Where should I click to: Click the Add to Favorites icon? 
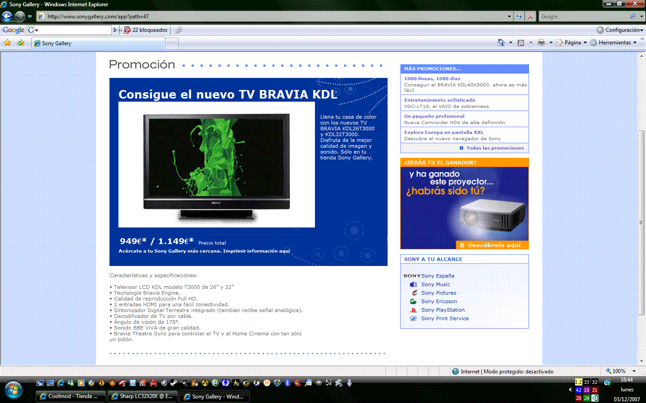pyautogui.click(x=21, y=43)
